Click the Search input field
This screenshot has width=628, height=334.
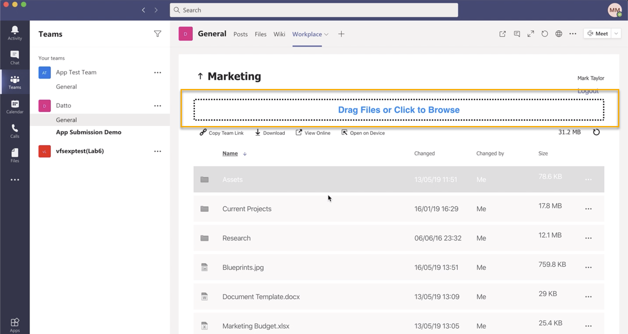(314, 10)
